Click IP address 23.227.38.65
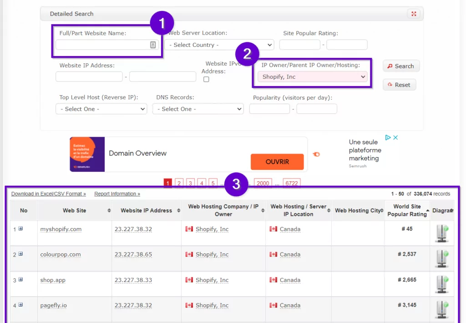 click(133, 254)
